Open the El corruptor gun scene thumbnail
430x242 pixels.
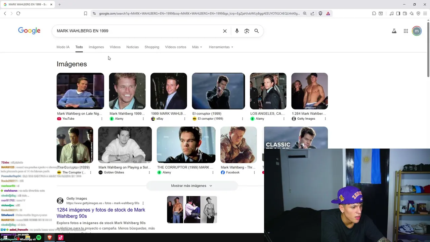[x=218, y=91]
